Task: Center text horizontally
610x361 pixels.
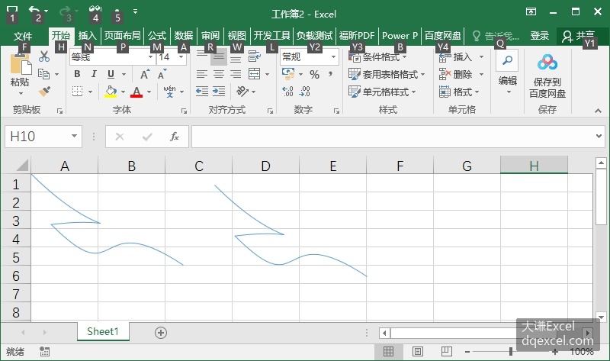Action: [x=219, y=74]
